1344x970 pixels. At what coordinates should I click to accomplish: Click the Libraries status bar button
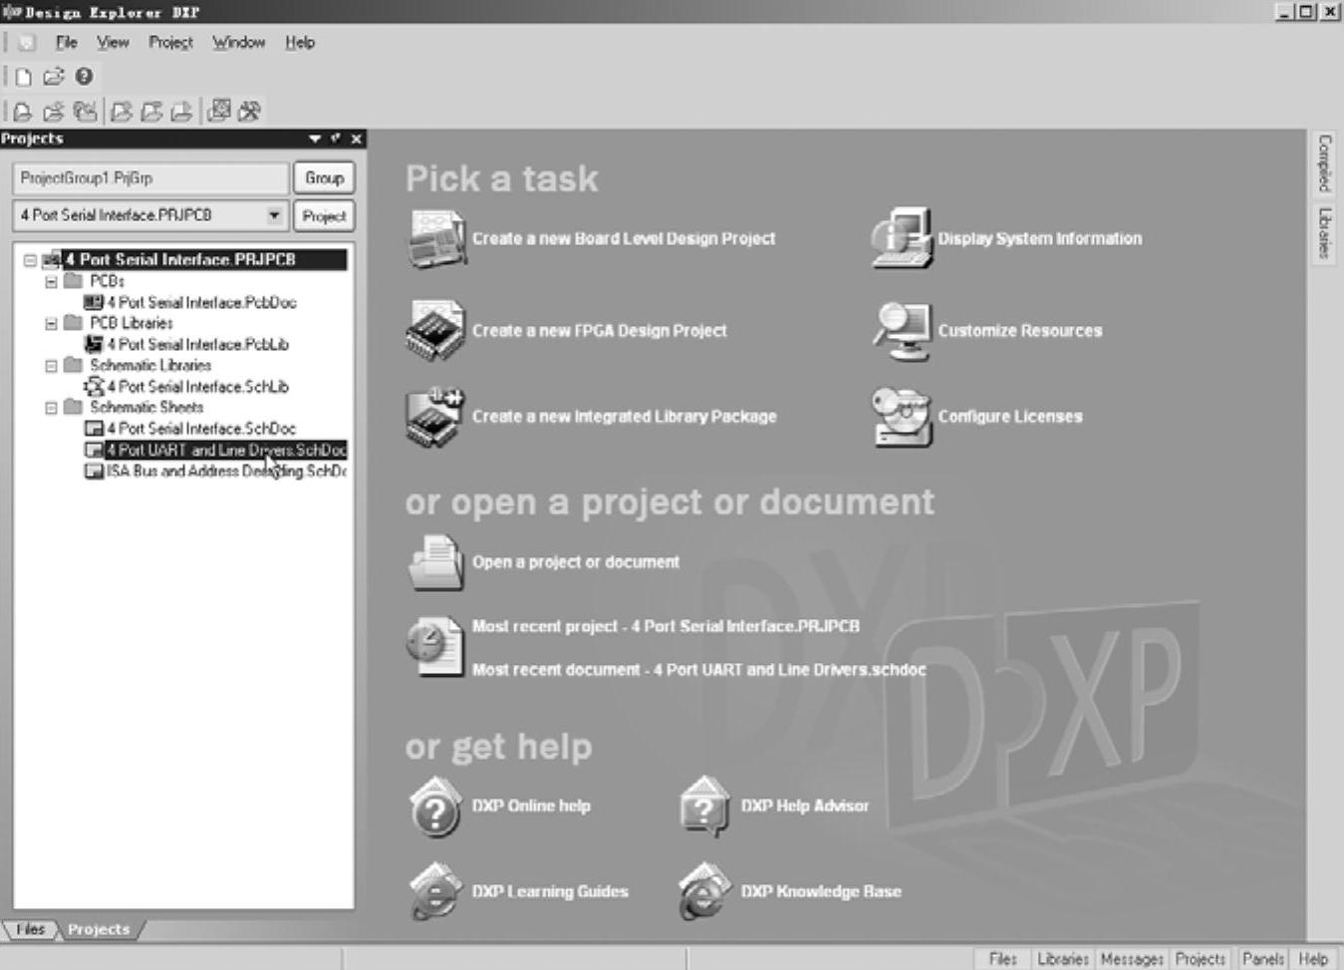coord(1062,958)
